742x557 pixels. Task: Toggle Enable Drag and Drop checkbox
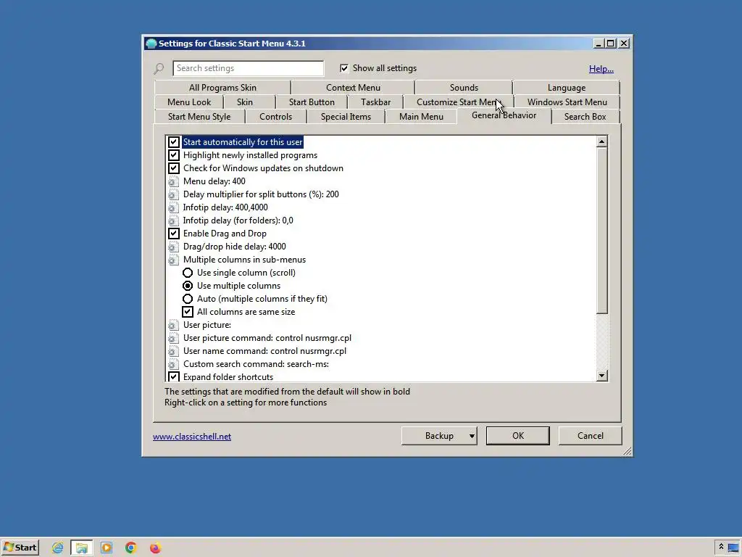coord(174,234)
